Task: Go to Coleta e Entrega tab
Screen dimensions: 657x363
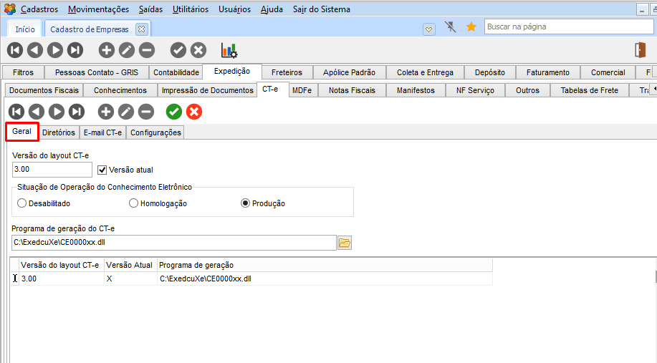Action: [426, 72]
